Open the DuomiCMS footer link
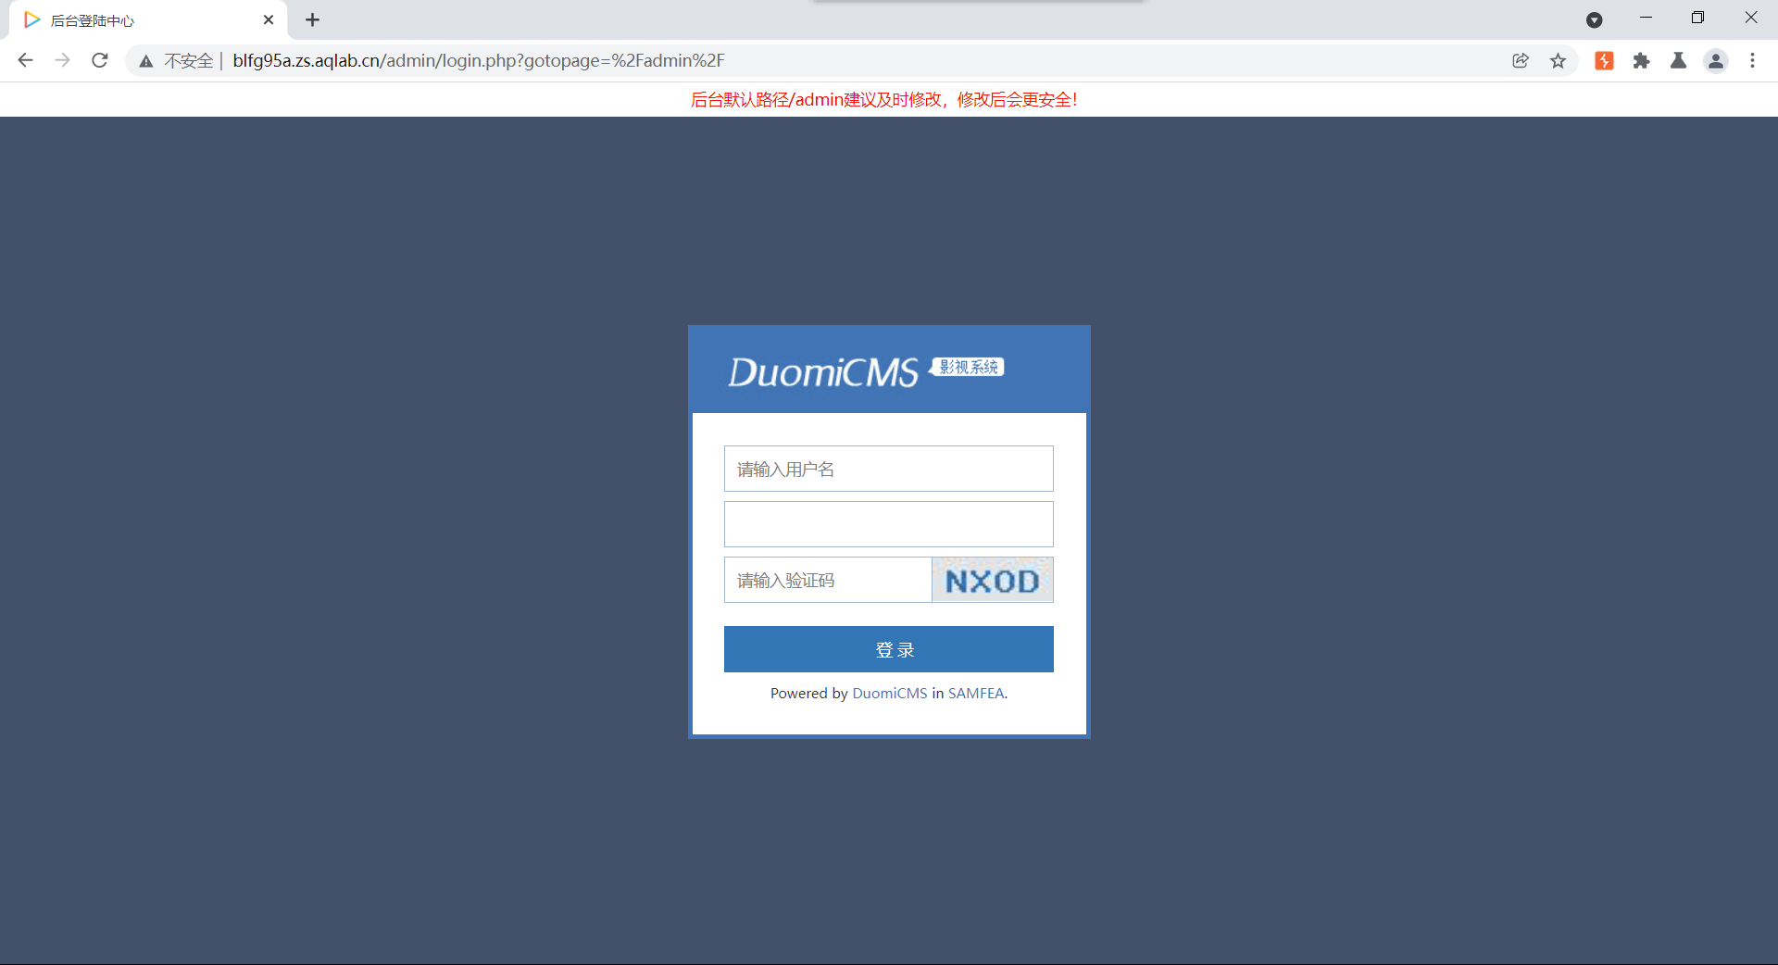 (x=890, y=693)
